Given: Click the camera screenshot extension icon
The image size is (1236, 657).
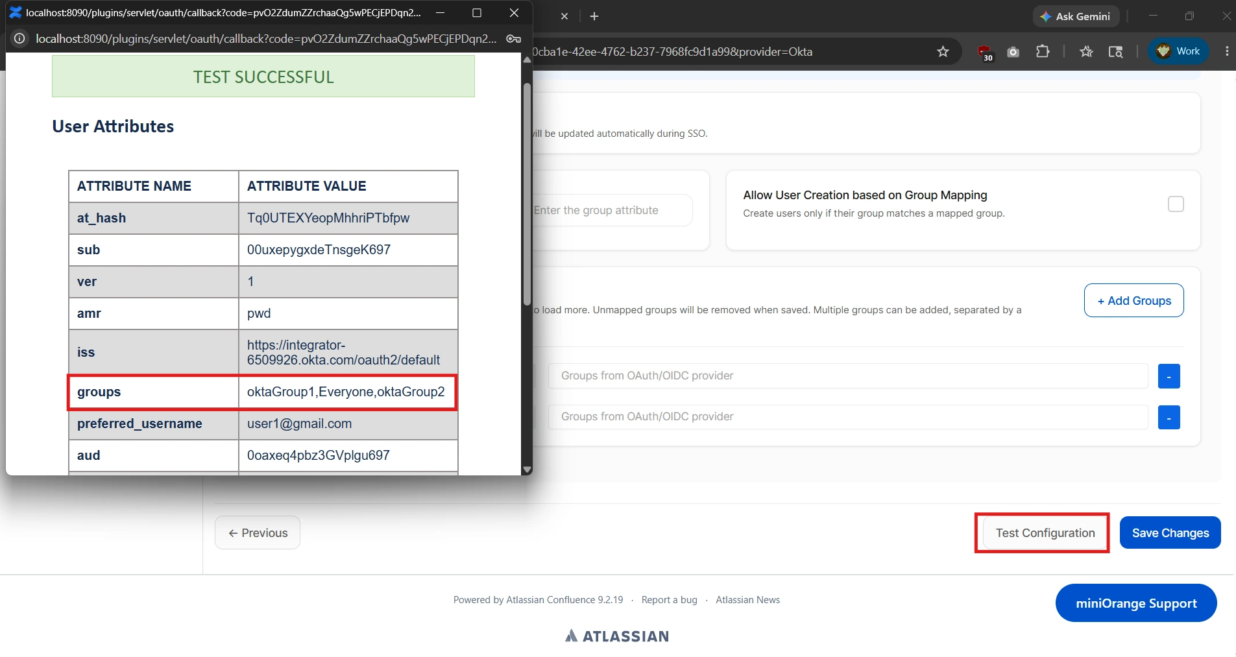Looking at the screenshot, I should pos(1013,52).
